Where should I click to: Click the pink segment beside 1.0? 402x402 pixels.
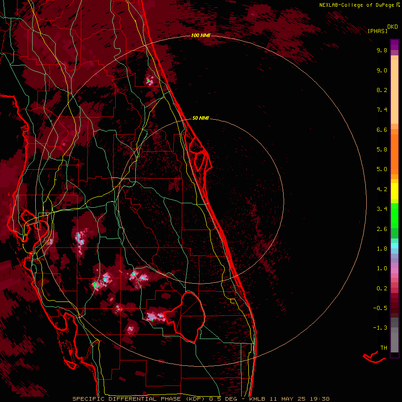pyautogui.click(x=394, y=271)
